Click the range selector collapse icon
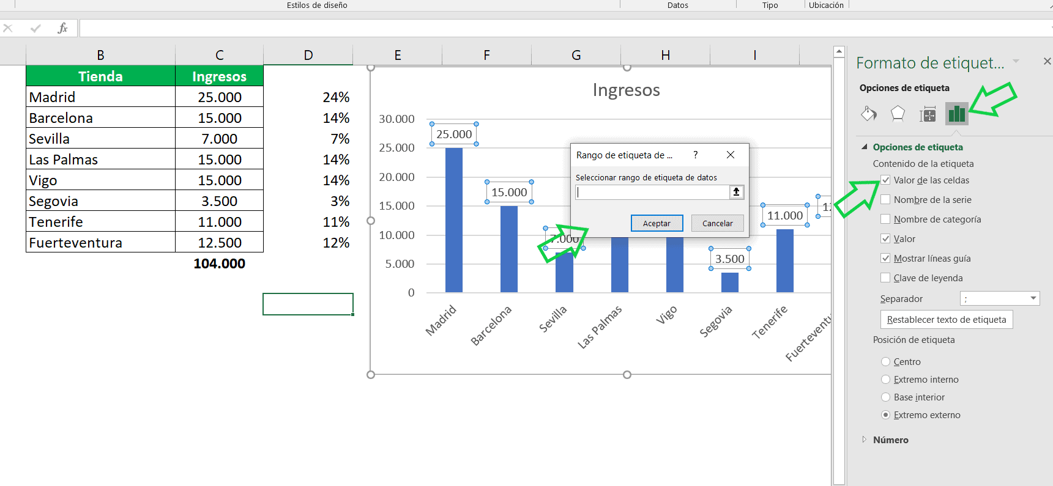 click(736, 192)
